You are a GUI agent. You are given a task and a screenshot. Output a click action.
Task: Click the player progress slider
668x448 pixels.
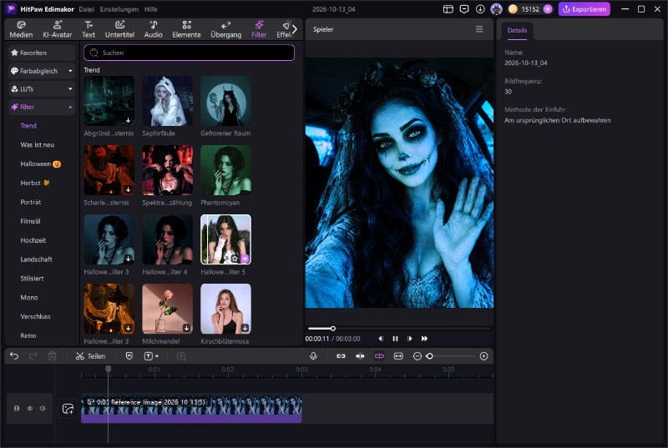pyautogui.click(x=399, y=329)
